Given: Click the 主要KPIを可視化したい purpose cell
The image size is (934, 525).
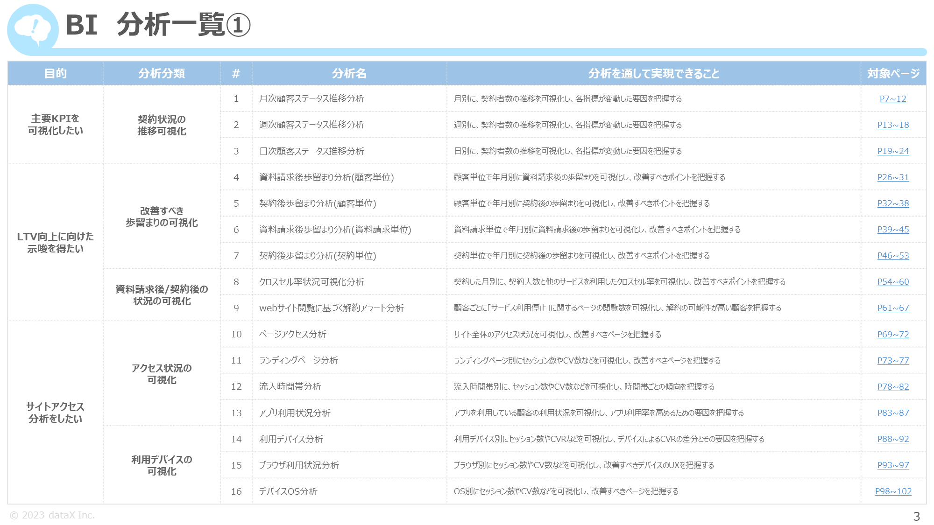Looking at the screenshot, I should point(56,125).
